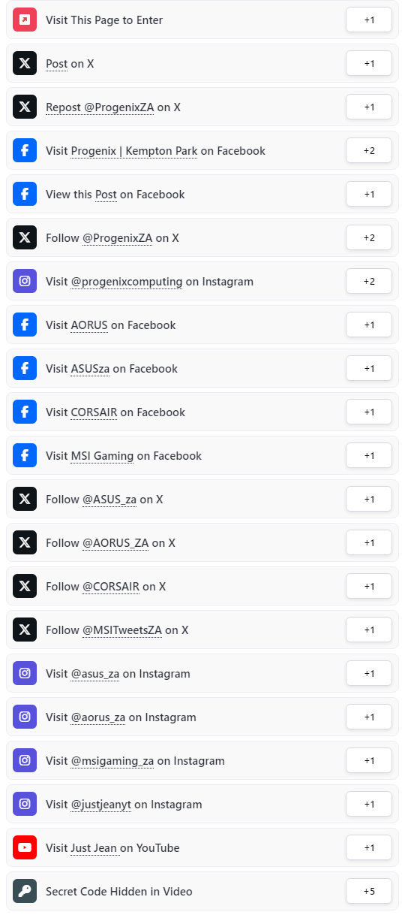Click the Facebook icon for Progenix Kempton Park
The width and height of the screenshot is (405, 915).
[25, 150]
